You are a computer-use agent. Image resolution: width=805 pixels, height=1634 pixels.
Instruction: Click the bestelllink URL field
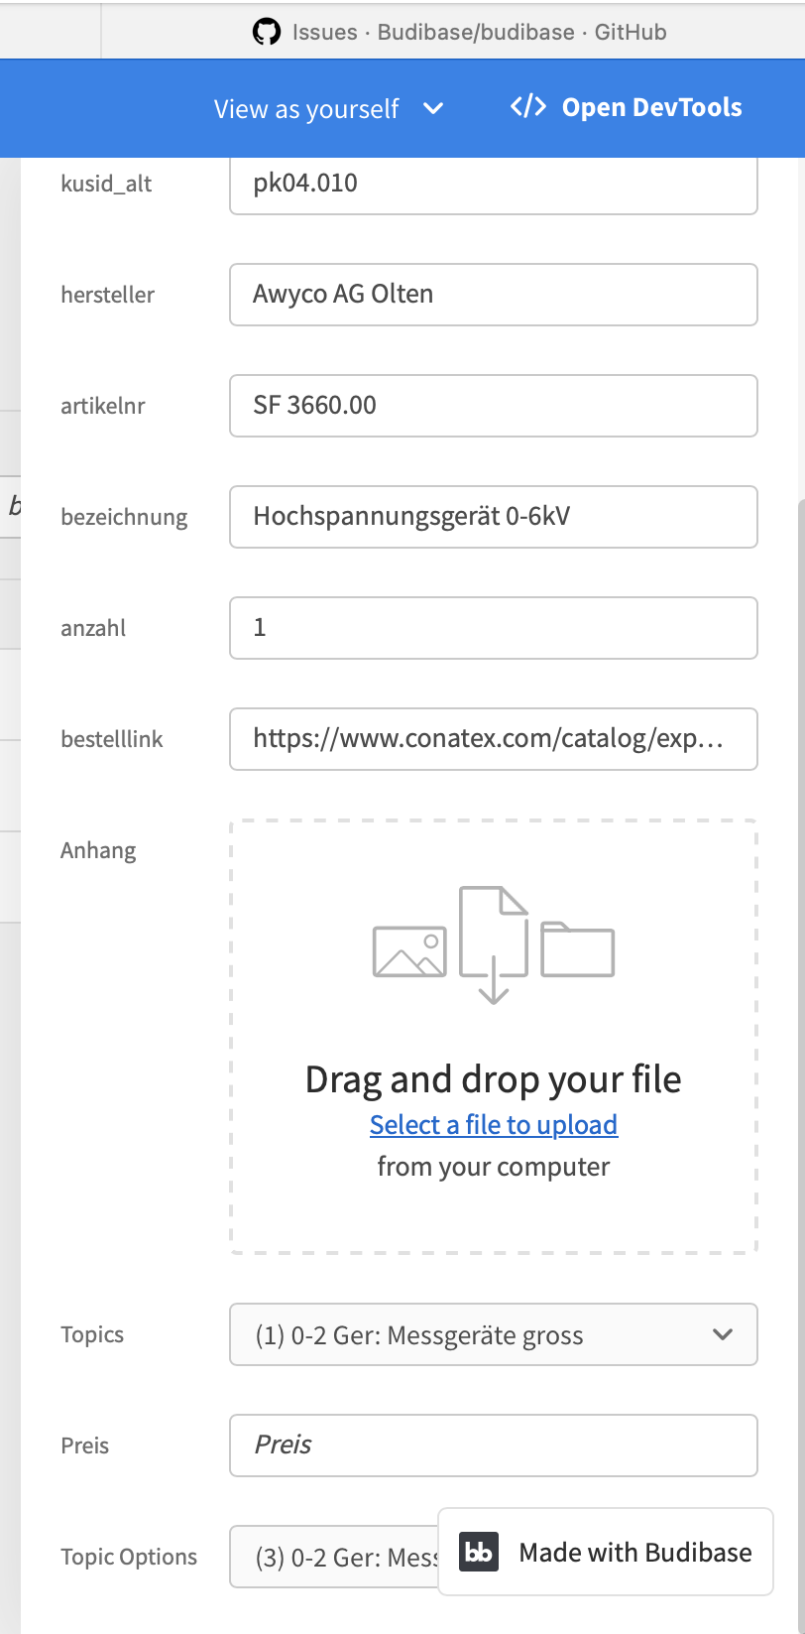coord(494,739)
